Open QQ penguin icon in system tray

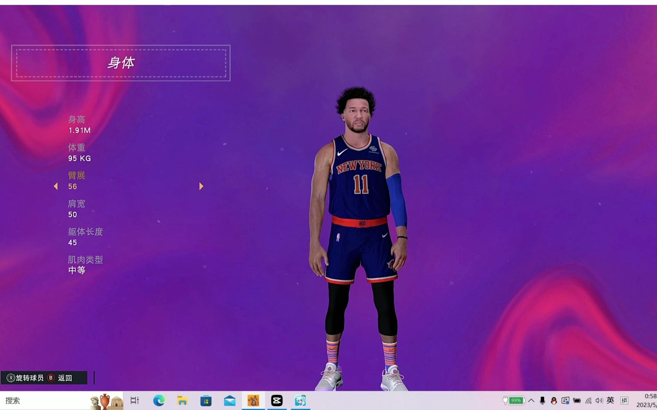(x=554, y=401)
